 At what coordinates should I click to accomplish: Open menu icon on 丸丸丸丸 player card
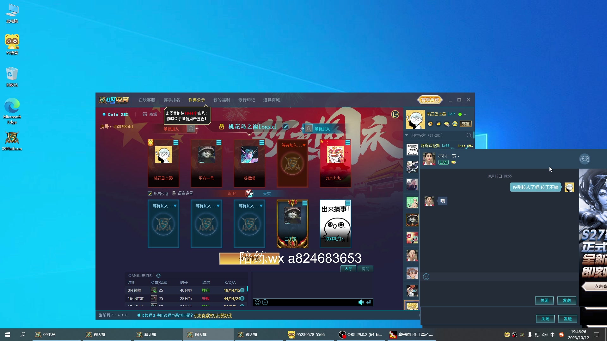348,143
